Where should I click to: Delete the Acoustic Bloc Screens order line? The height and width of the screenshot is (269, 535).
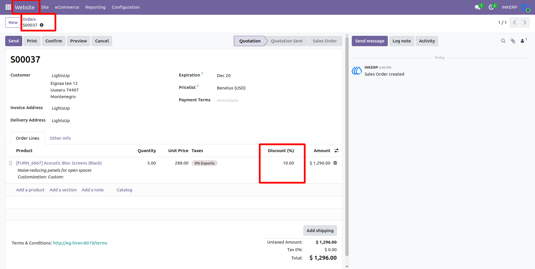[335, 163]
